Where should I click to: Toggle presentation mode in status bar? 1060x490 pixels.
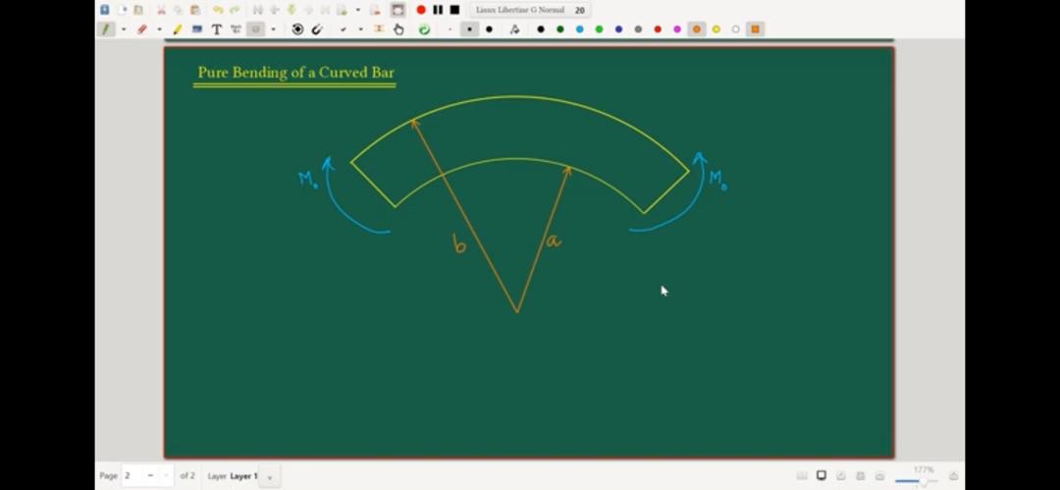pyautogui.click(x=821, y=476)
